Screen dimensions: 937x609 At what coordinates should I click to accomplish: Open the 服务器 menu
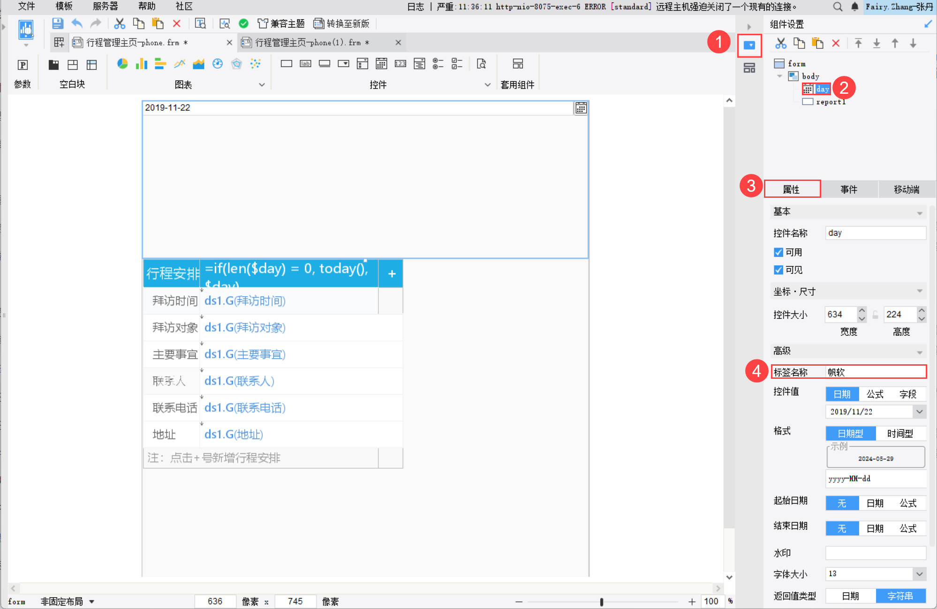105,7
